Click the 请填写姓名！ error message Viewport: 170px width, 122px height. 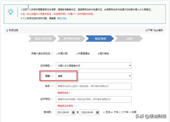[x=64, y=93]
